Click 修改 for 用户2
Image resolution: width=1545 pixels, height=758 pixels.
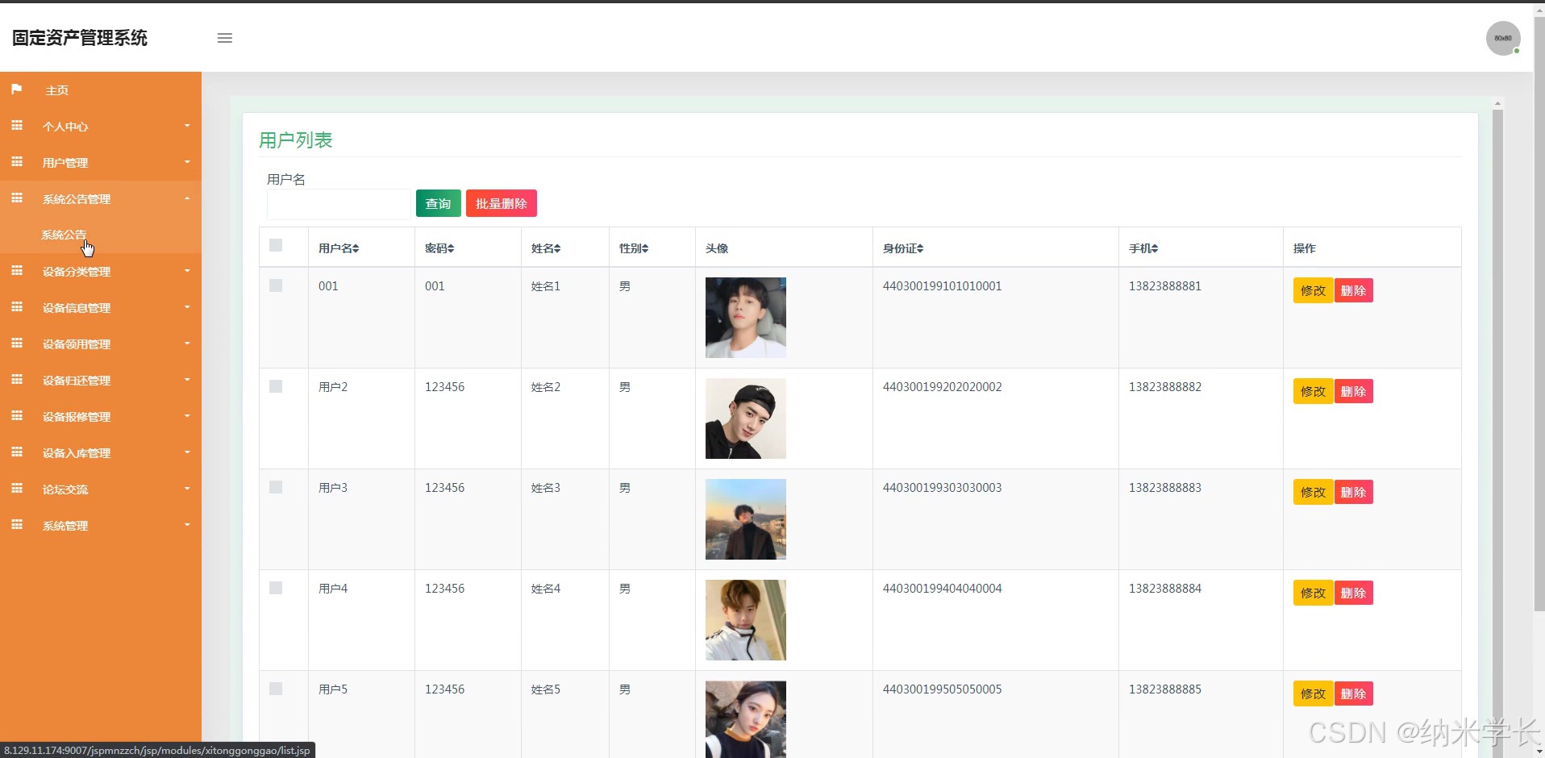pos(1313,391)
